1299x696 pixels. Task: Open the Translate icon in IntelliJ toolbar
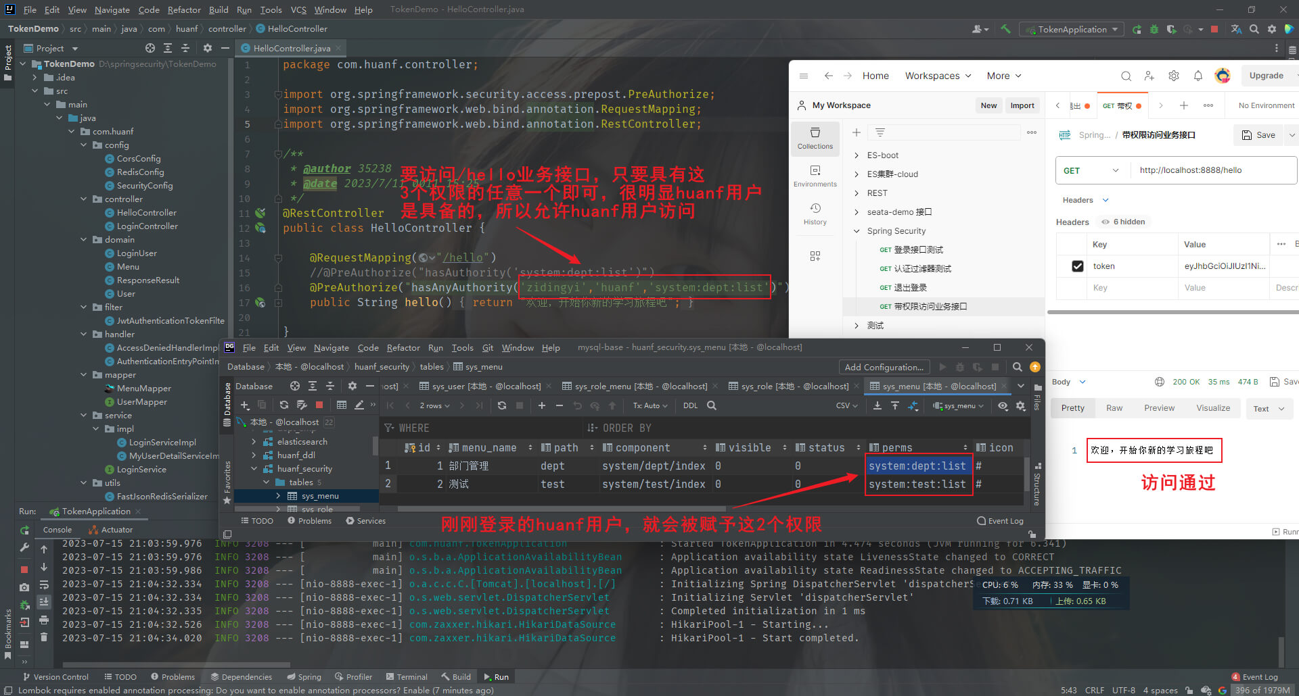click(x=1236, y=29)
